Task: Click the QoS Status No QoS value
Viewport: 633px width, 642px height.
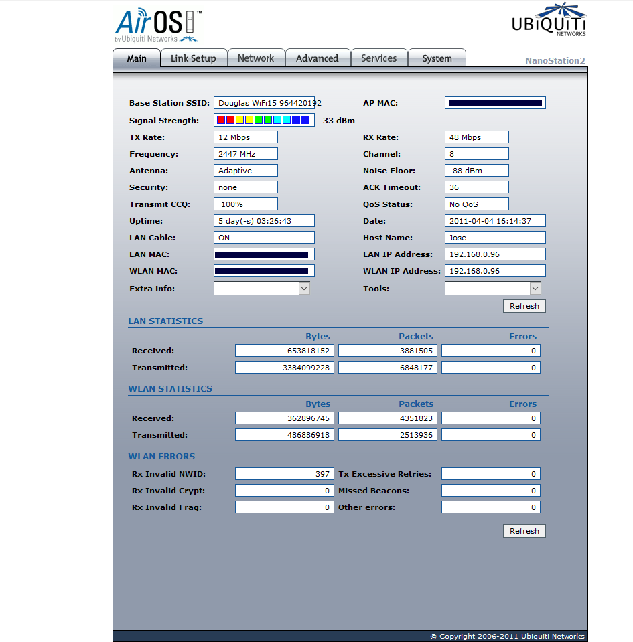Action: point(476,204)
